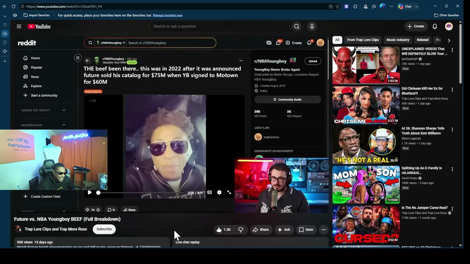Enter fullscreen on the Reddit clip

229,192
